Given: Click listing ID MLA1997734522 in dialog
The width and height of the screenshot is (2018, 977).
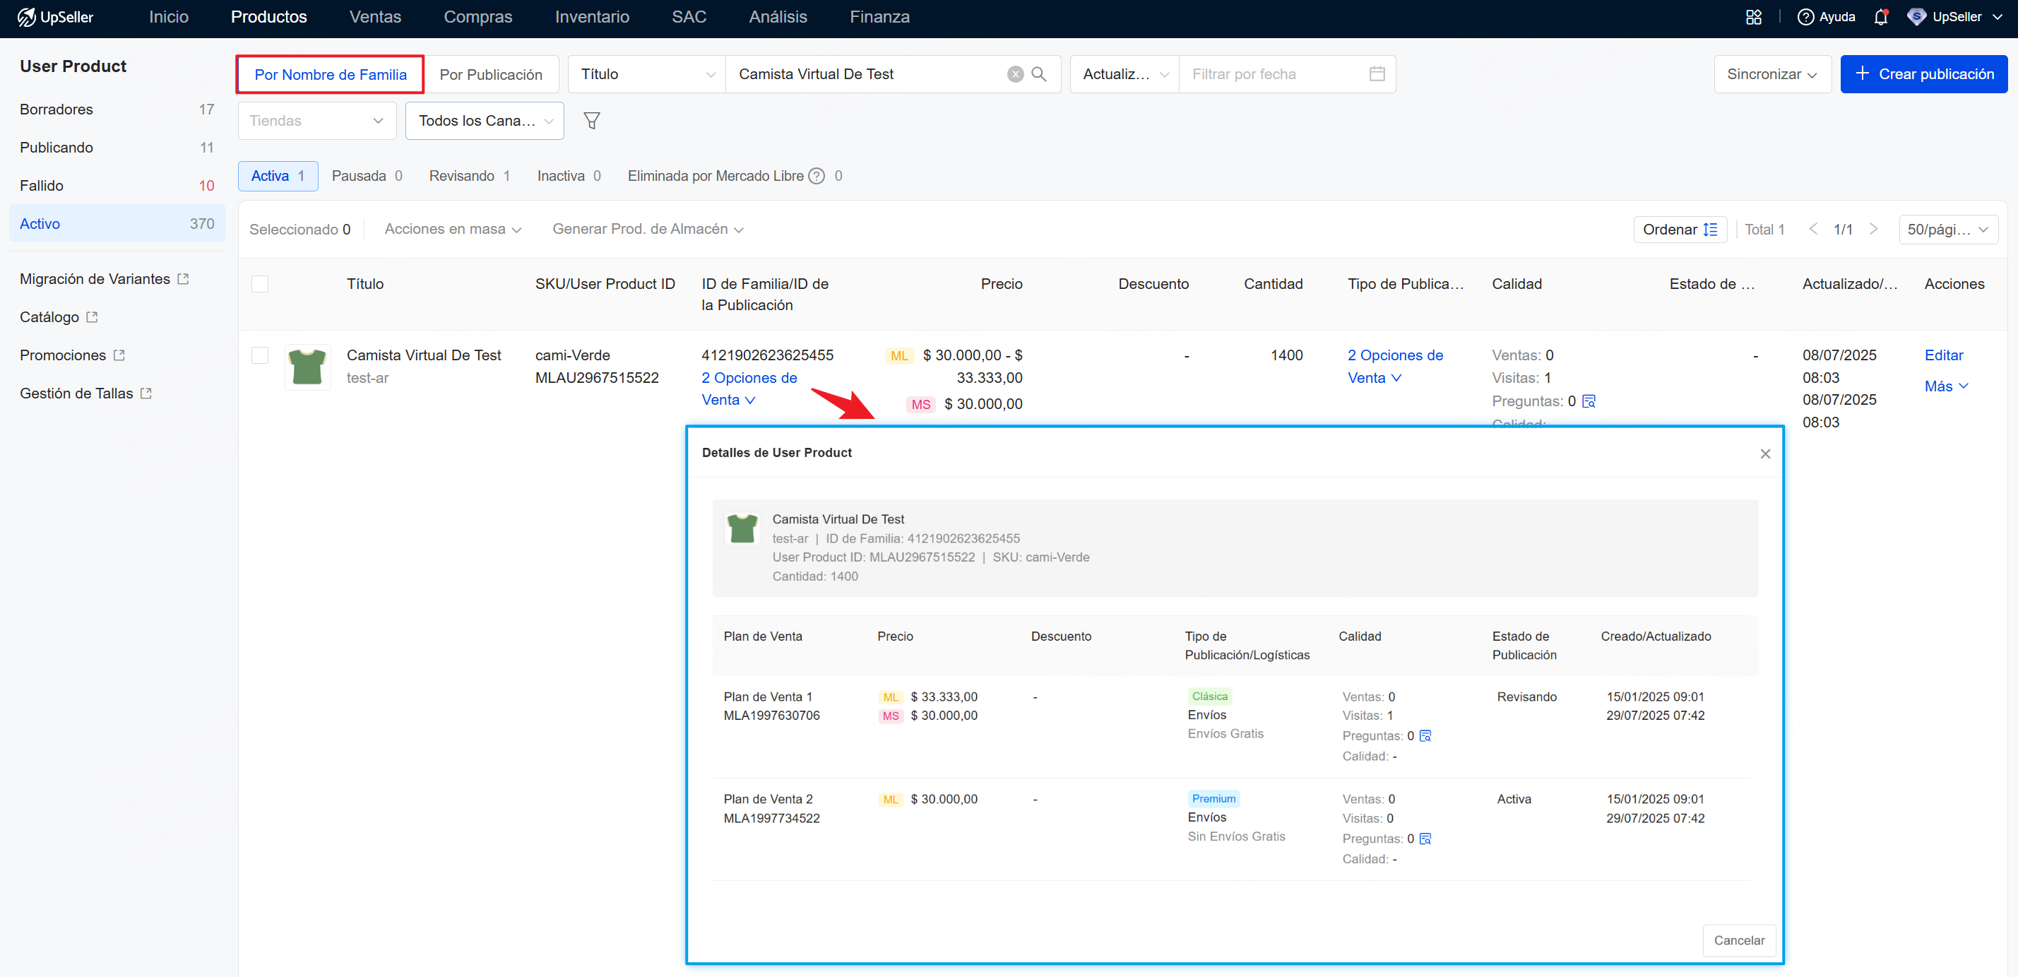Looking at the screenshot, I should click(771, 818).
